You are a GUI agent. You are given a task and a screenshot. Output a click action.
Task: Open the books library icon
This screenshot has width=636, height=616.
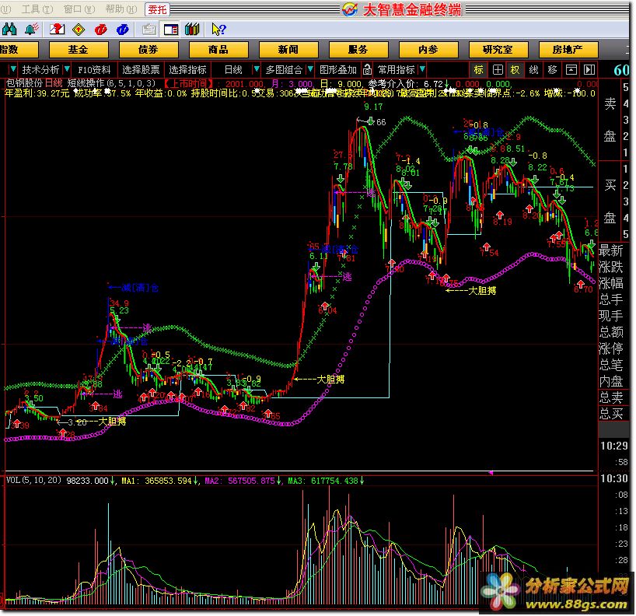point(192,30)
